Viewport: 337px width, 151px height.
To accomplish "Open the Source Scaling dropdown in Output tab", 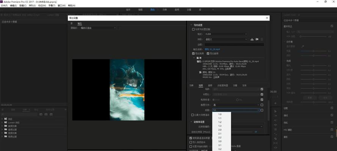I will tap(99, 28).
